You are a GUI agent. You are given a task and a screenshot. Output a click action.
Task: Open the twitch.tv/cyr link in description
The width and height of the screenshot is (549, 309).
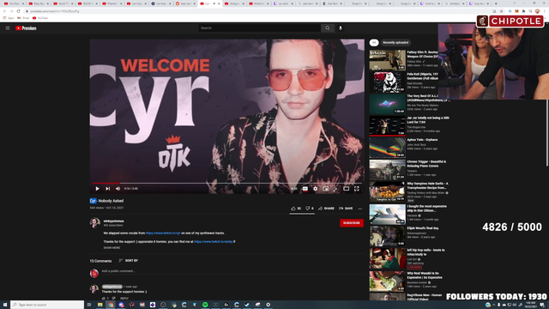click(x=163, y=233)
